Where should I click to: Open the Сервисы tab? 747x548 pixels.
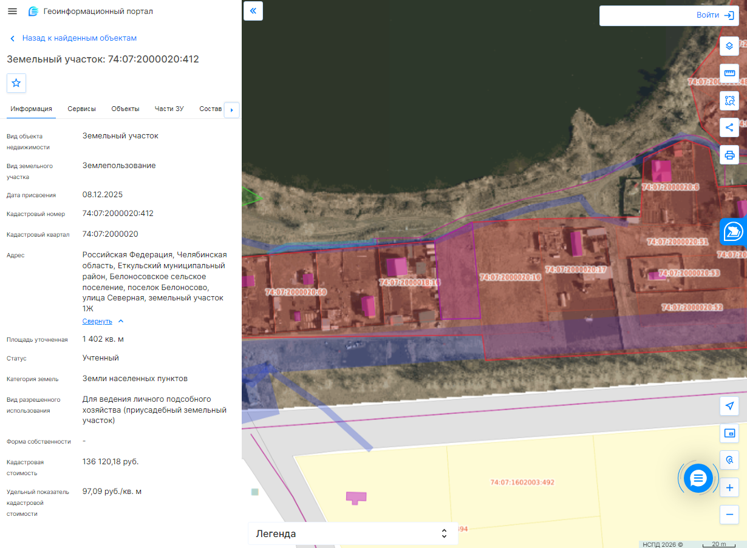point(81,109)
